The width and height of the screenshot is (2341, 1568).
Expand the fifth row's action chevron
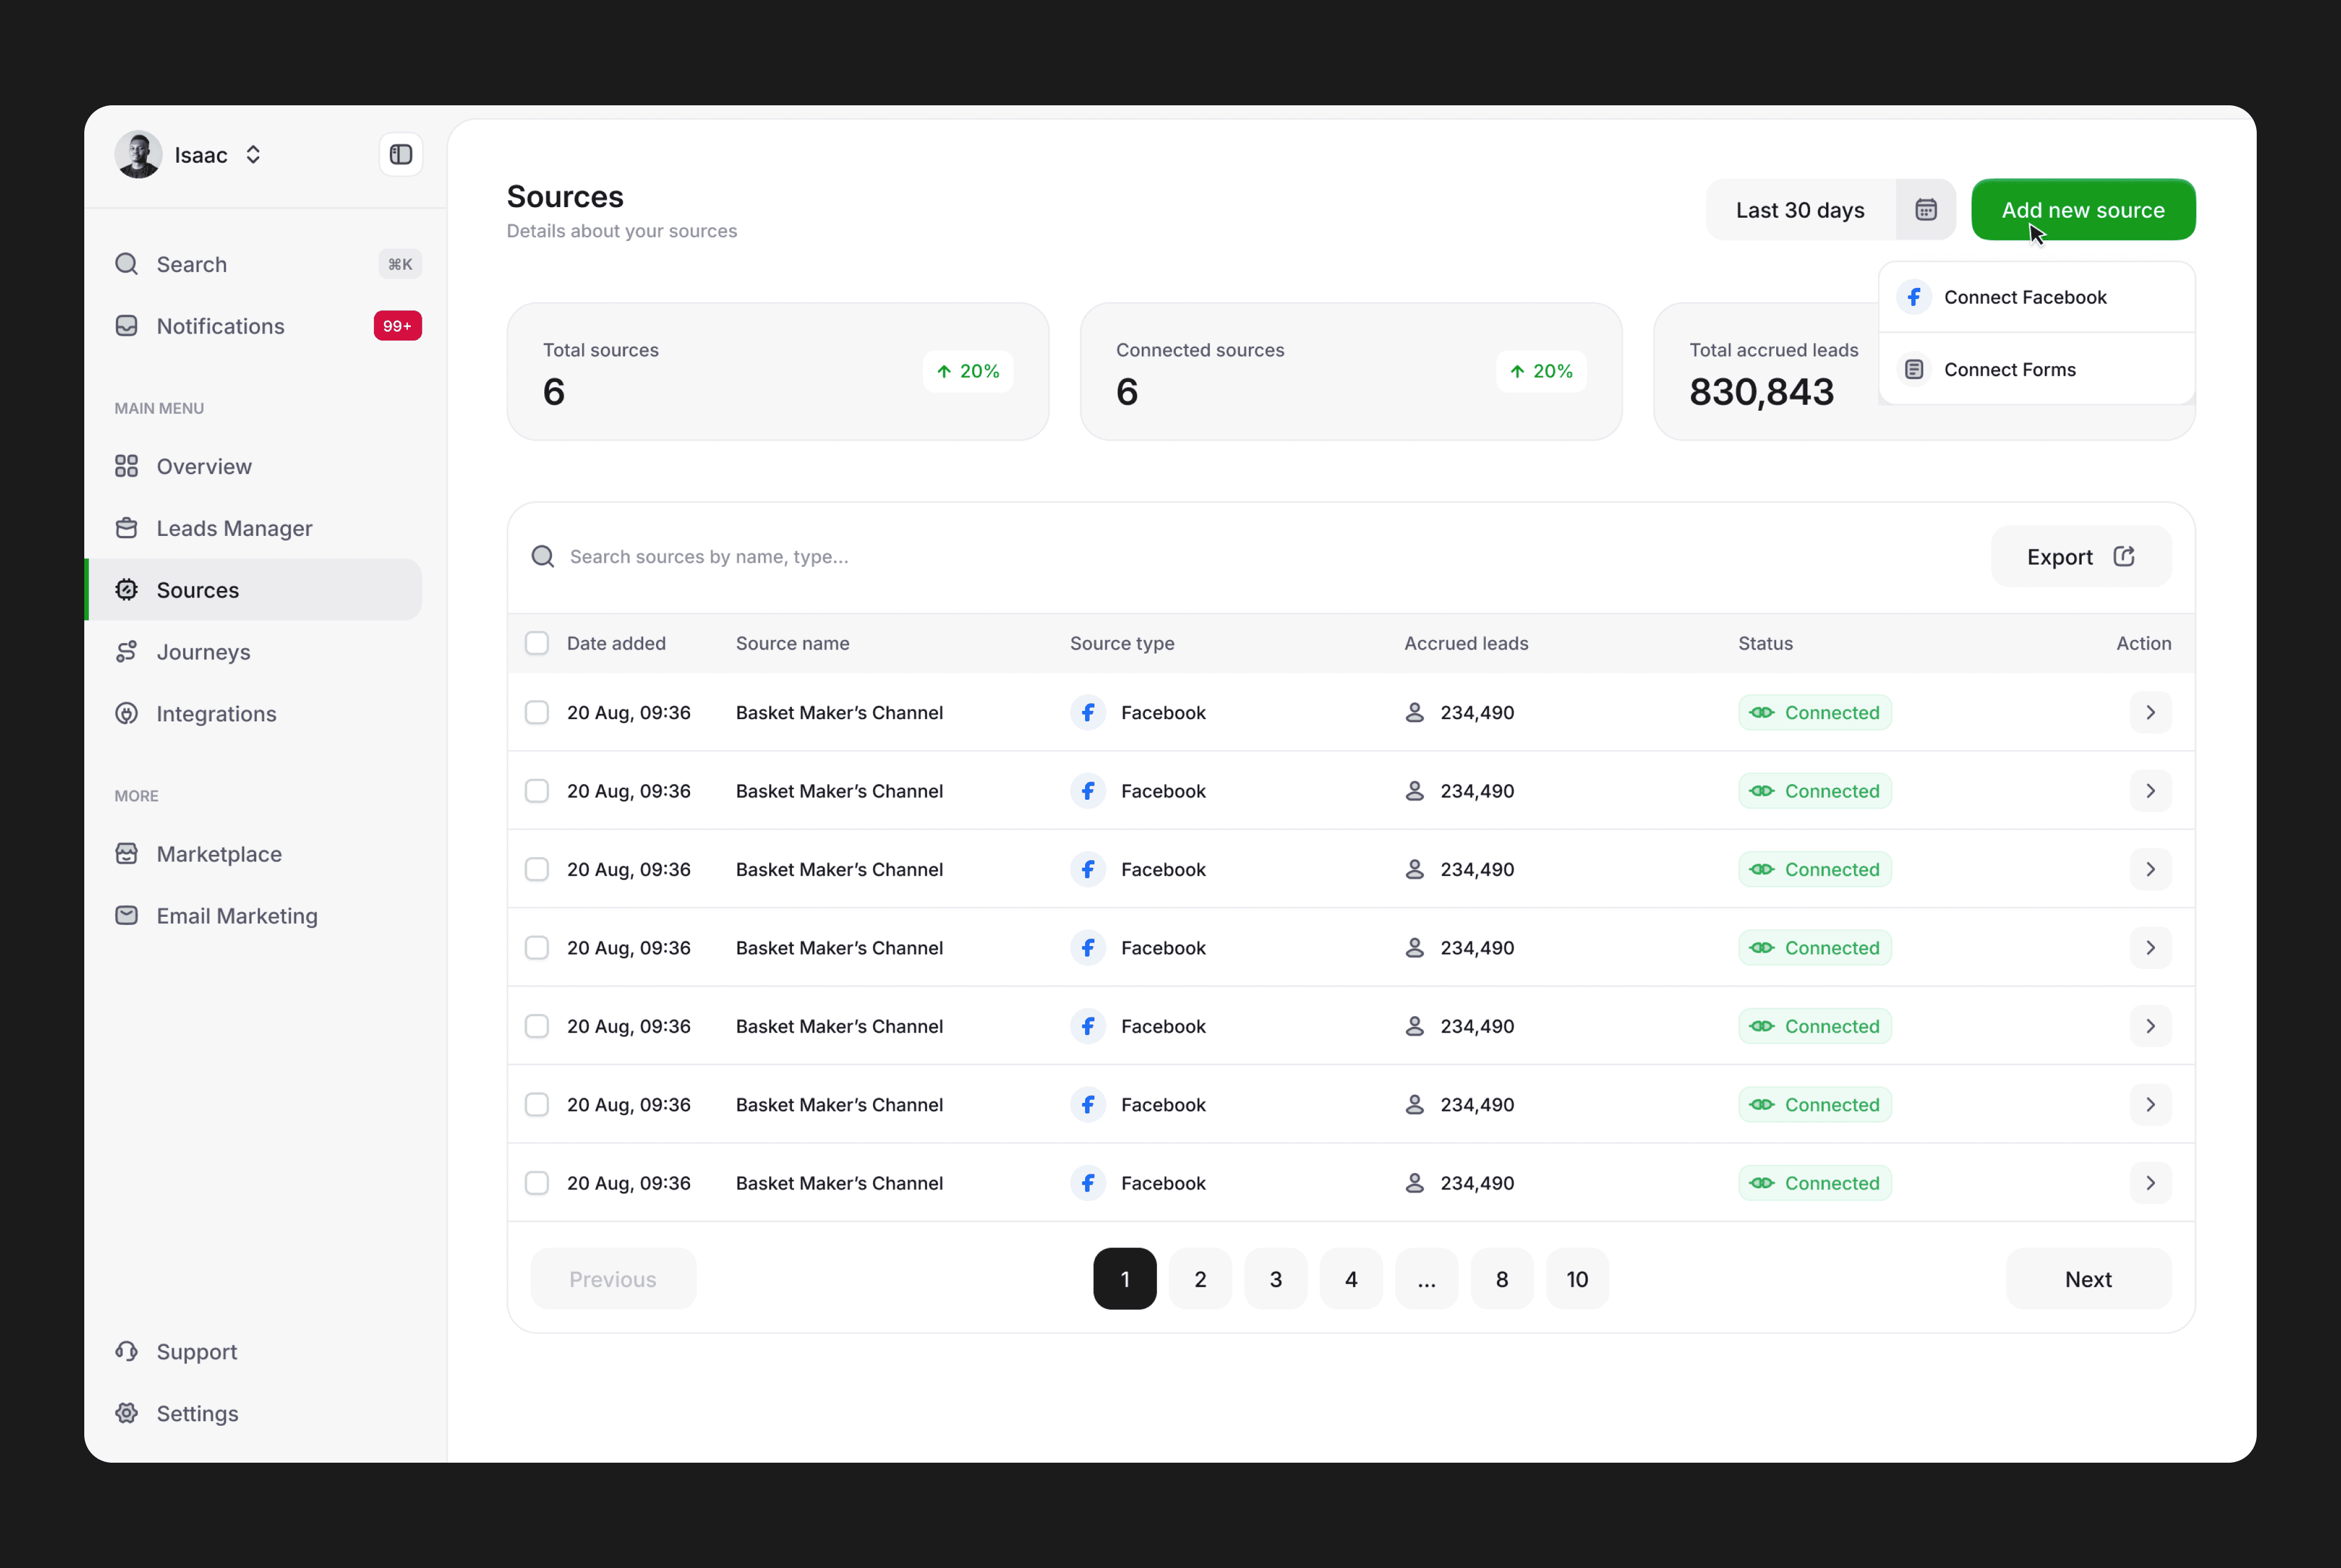coord(2151,1026)
